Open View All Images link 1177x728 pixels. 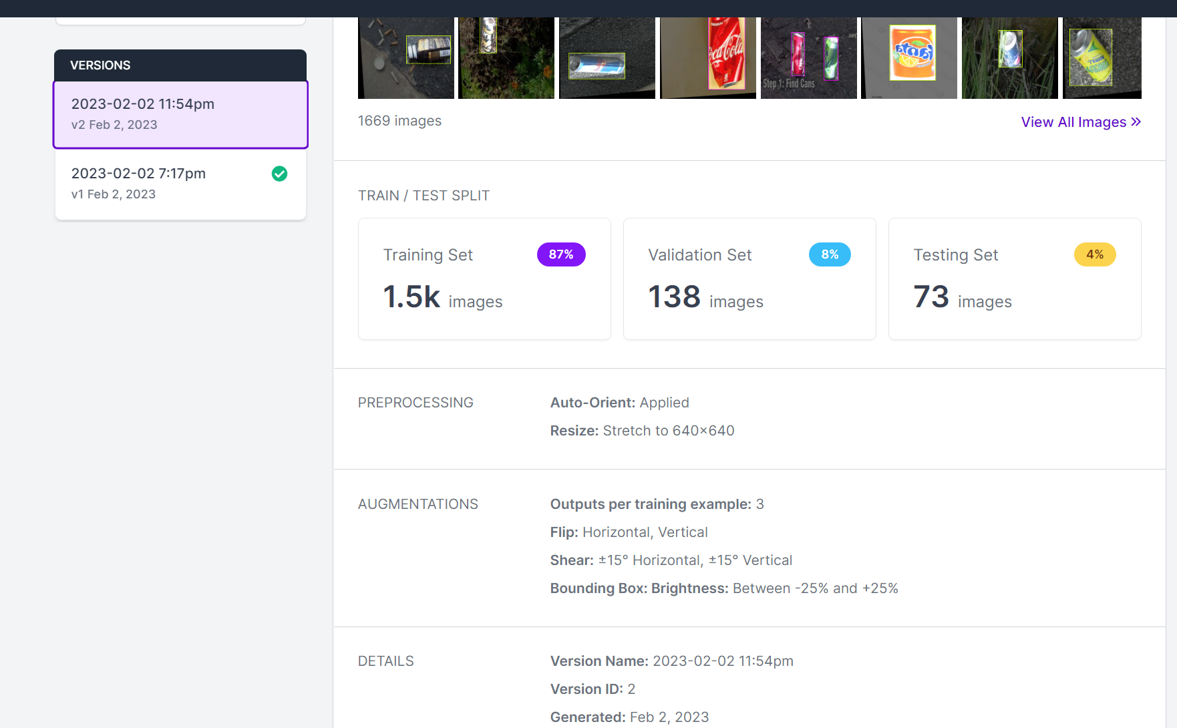pyautogui.click(x=1081, y=122)
